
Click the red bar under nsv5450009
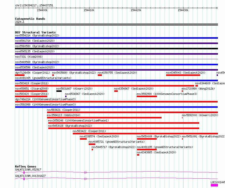tap(147, 139)
